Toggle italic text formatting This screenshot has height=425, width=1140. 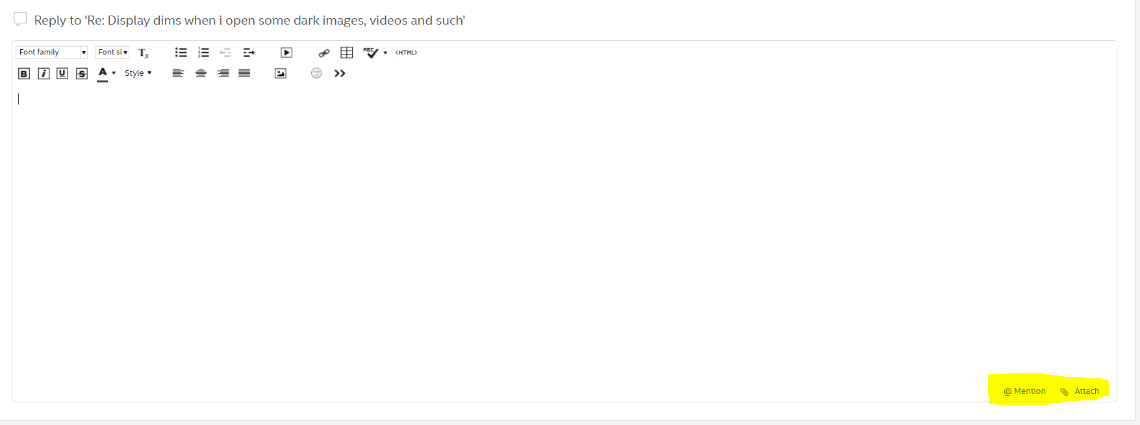[x=44, y=73]
